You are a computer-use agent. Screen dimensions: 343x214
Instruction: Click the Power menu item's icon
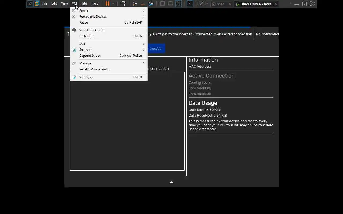pyautogui.click(x=74, y=11)
